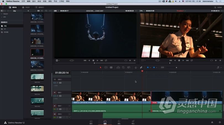Adjust the timeline zoom slider
Image resolution: width=224 pixels, height=125 pixels.
point(176,68)
